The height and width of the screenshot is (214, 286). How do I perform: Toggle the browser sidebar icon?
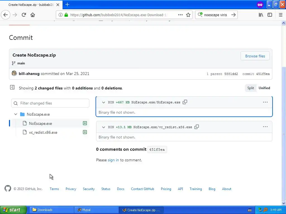coord(270,15)
